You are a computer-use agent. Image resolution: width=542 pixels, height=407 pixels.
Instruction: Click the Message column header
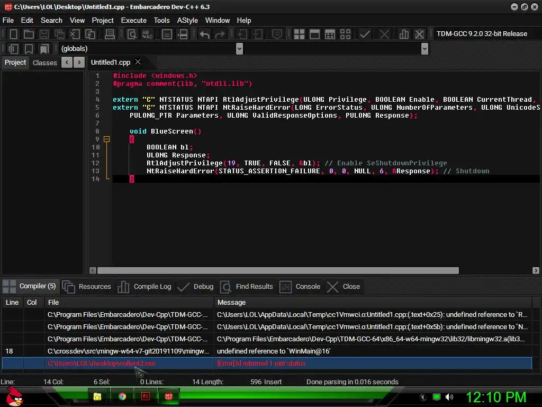coord(373,302)
